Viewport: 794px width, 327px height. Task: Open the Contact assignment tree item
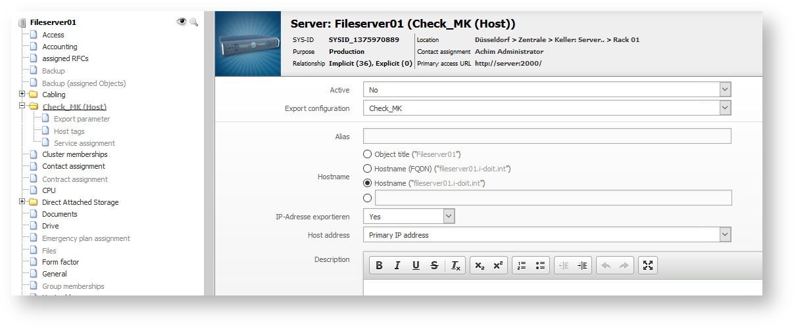click(74, 166)
